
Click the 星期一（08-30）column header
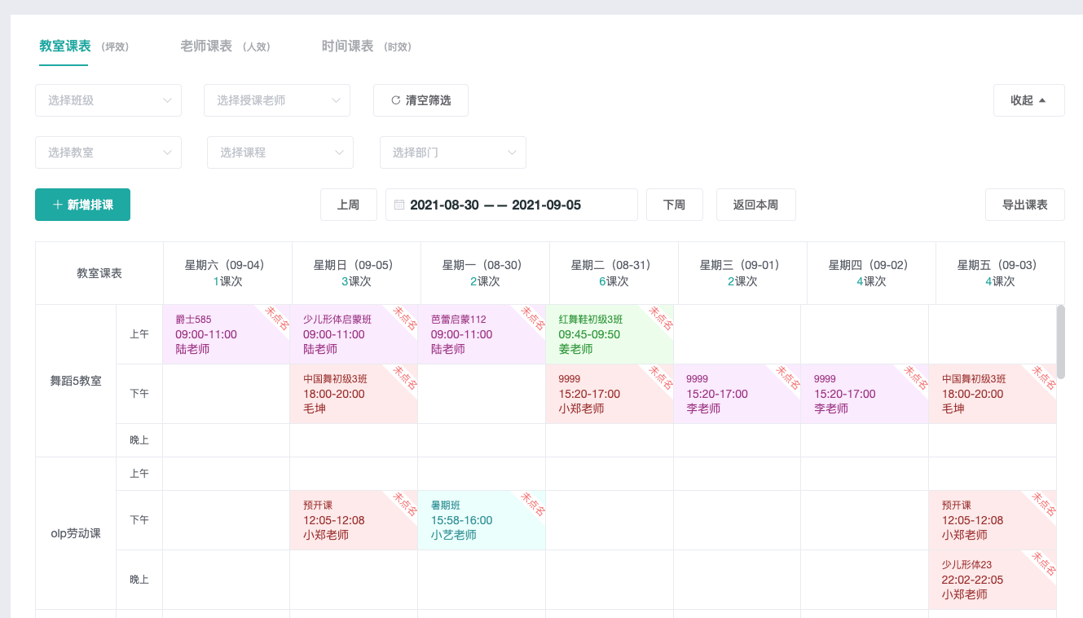[x=485, y=273]
